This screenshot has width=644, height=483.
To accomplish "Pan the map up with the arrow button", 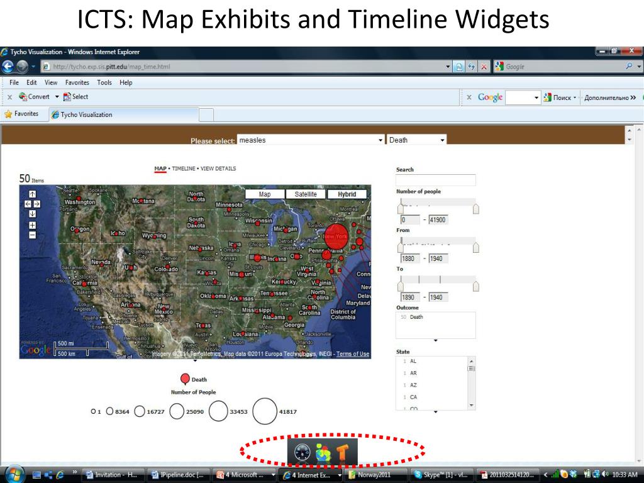I will coord(33,194).
